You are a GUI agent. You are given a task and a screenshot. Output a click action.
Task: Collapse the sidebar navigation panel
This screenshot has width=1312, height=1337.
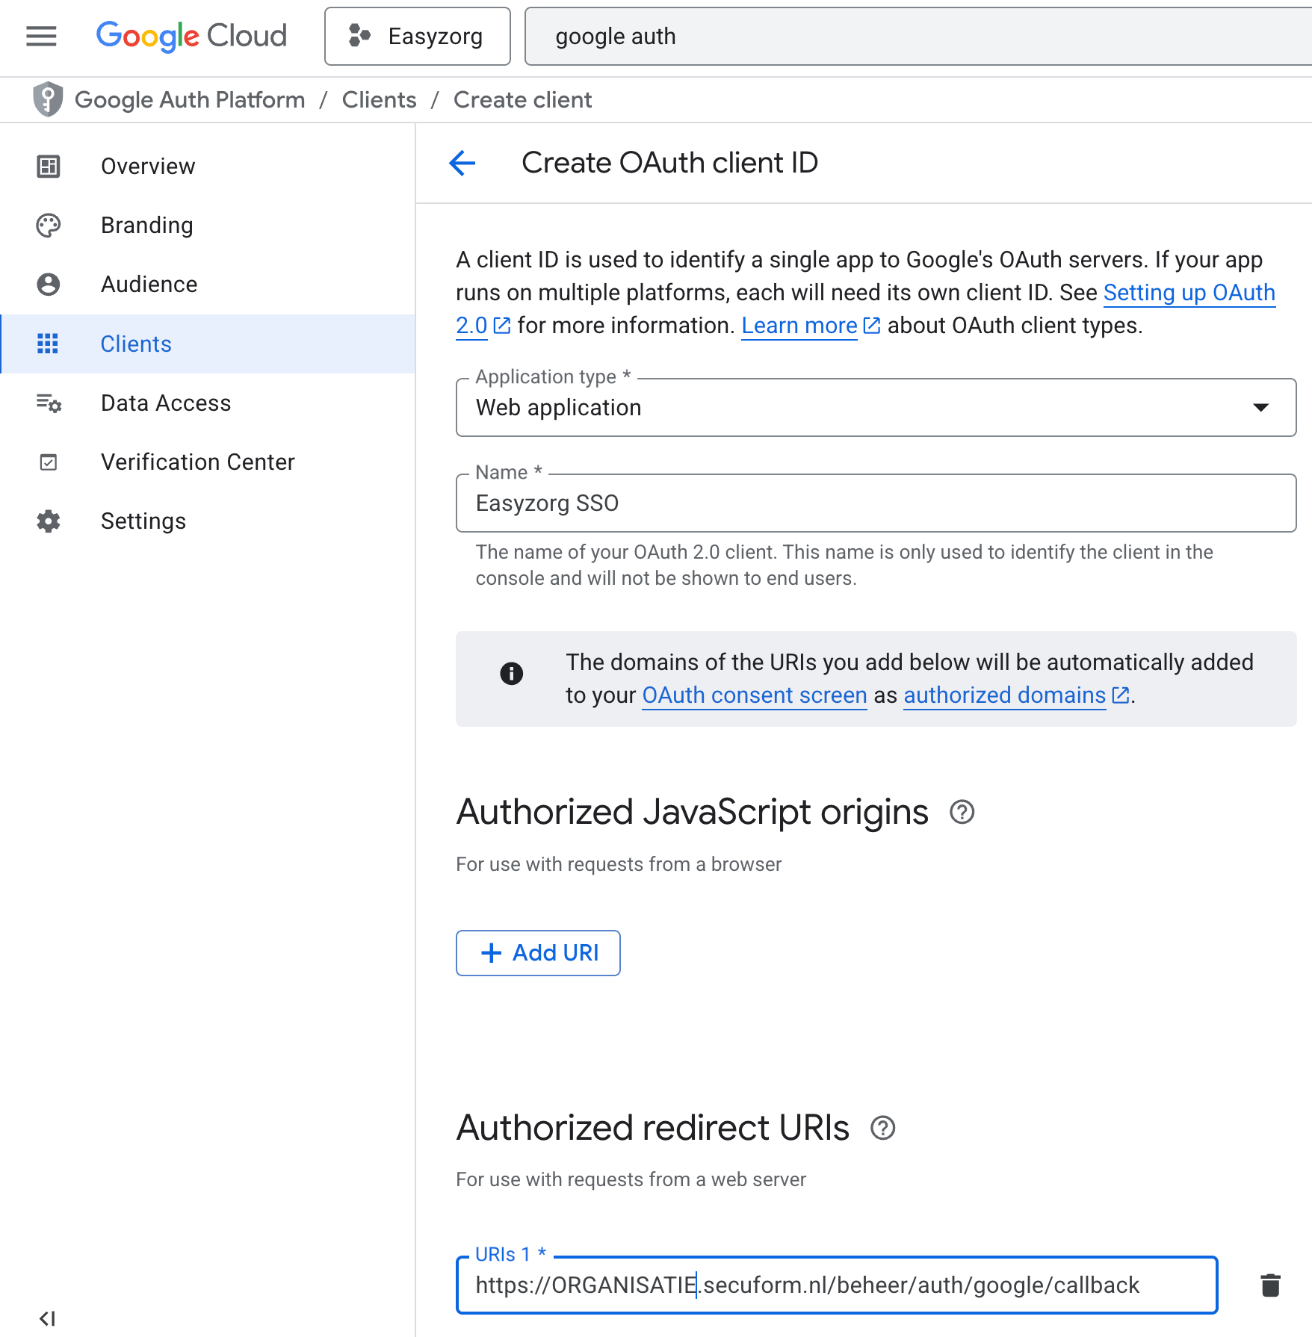(x=47, y=1318)
